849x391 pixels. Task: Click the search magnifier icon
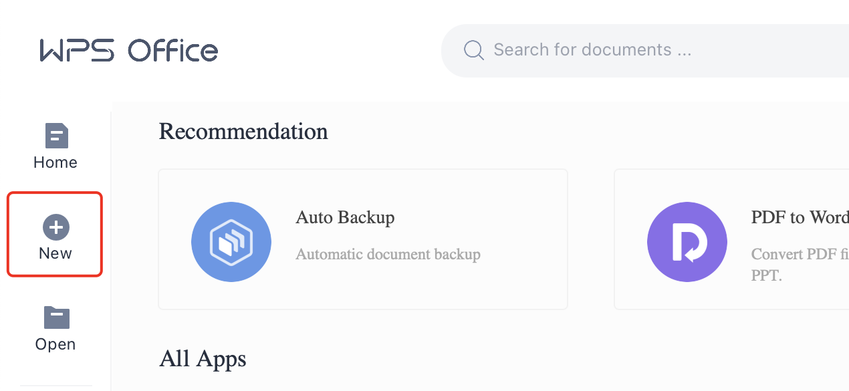pos(474,50)
